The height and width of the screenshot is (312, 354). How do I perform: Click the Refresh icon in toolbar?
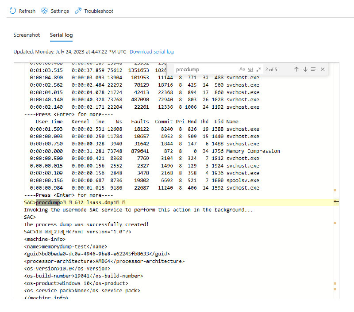13,11
